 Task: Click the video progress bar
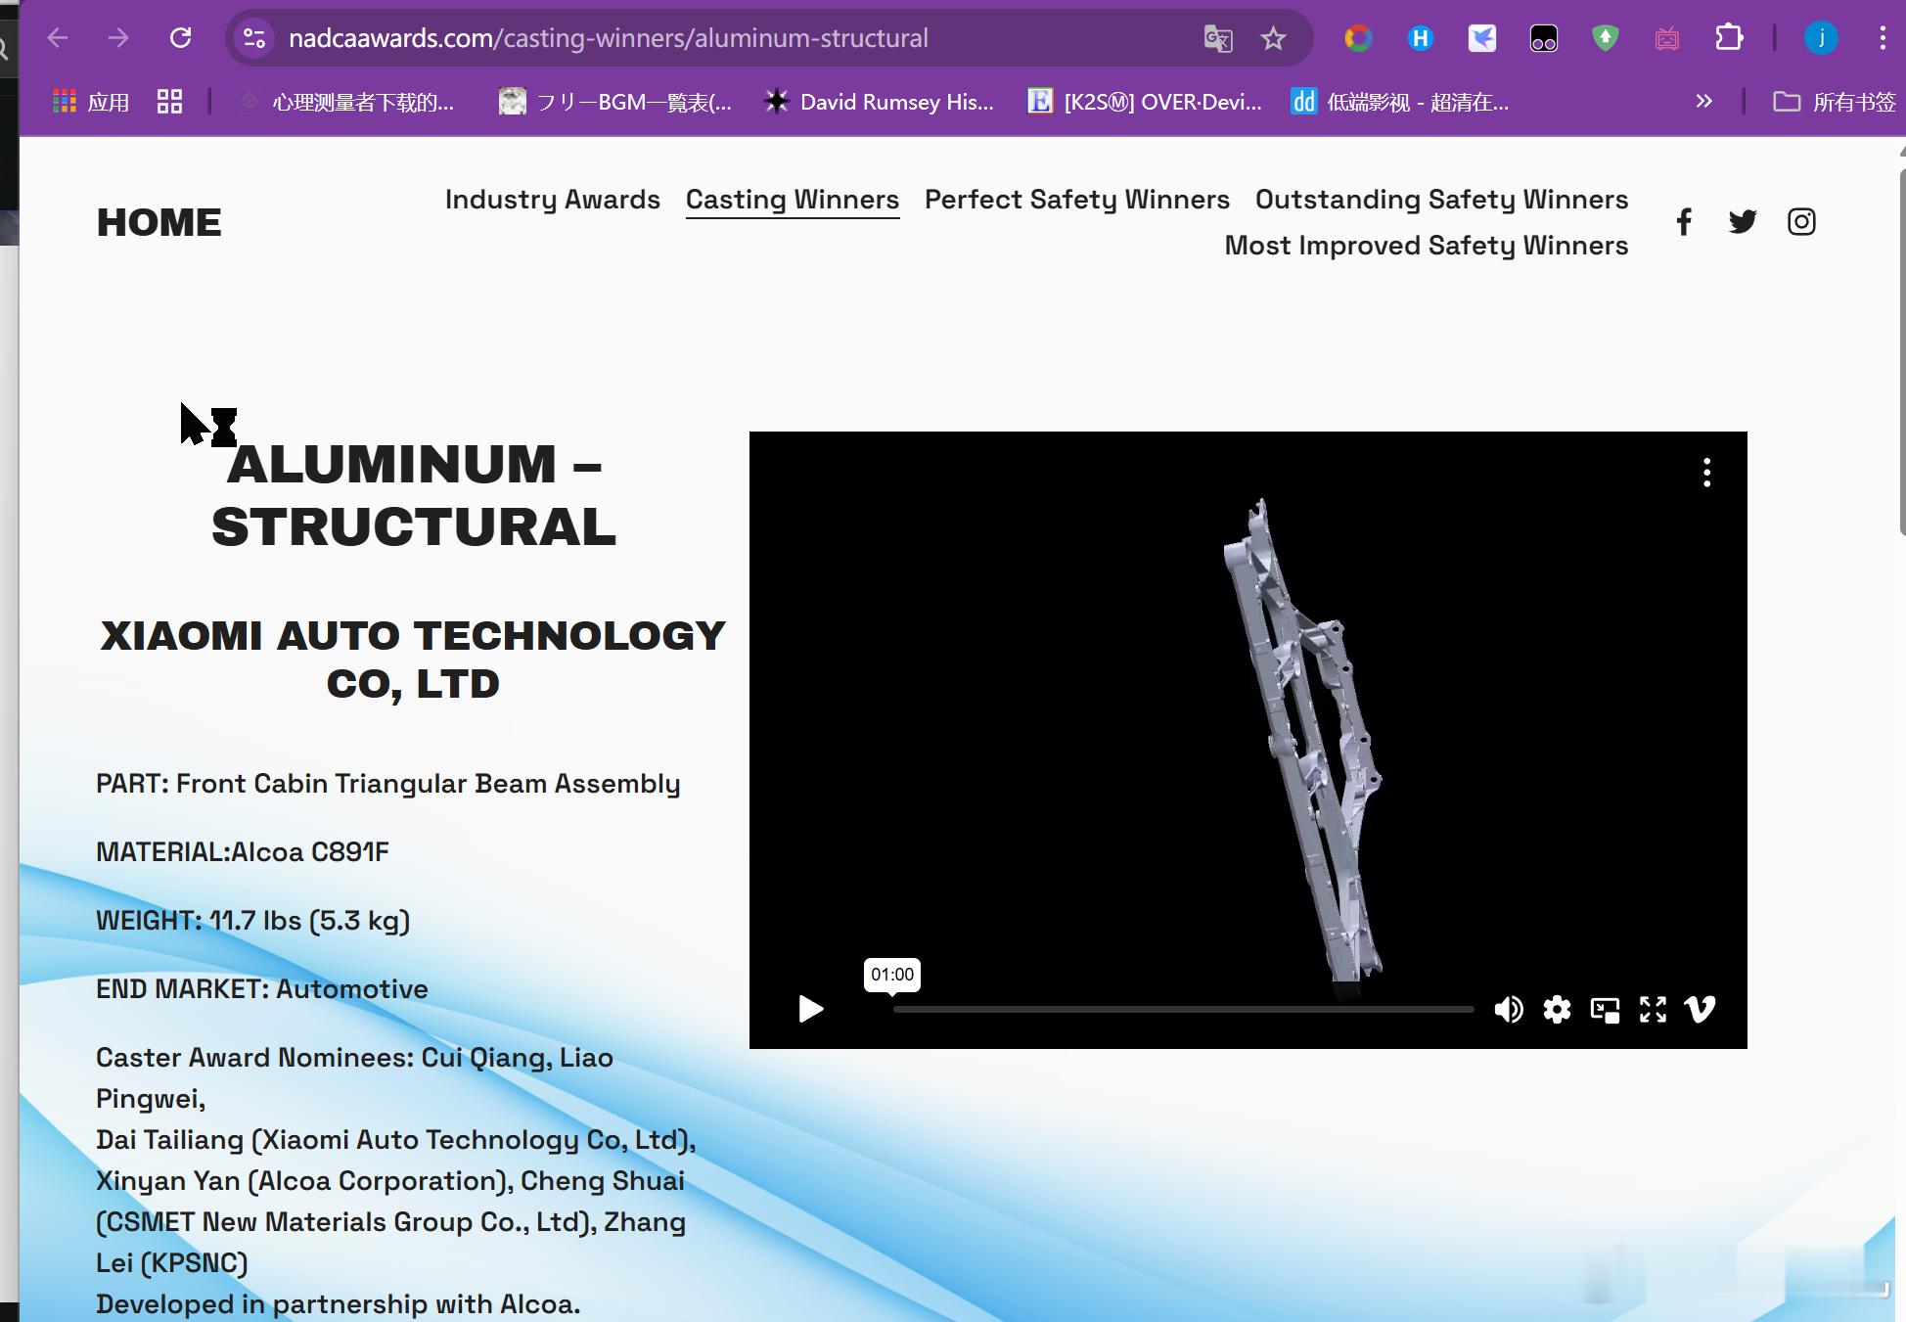coord(1182,1009)
